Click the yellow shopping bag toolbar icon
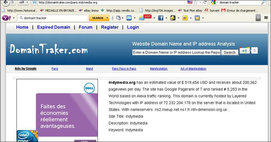Screen dimensions: 271x142 [197, 18]
